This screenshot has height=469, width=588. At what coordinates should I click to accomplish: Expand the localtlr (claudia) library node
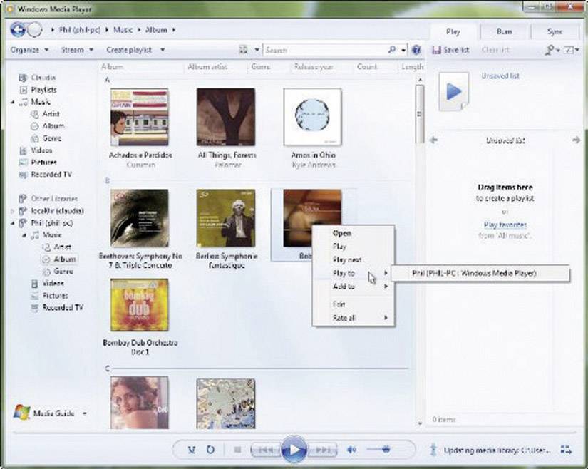pyautogui.click(x=12, y=211)
